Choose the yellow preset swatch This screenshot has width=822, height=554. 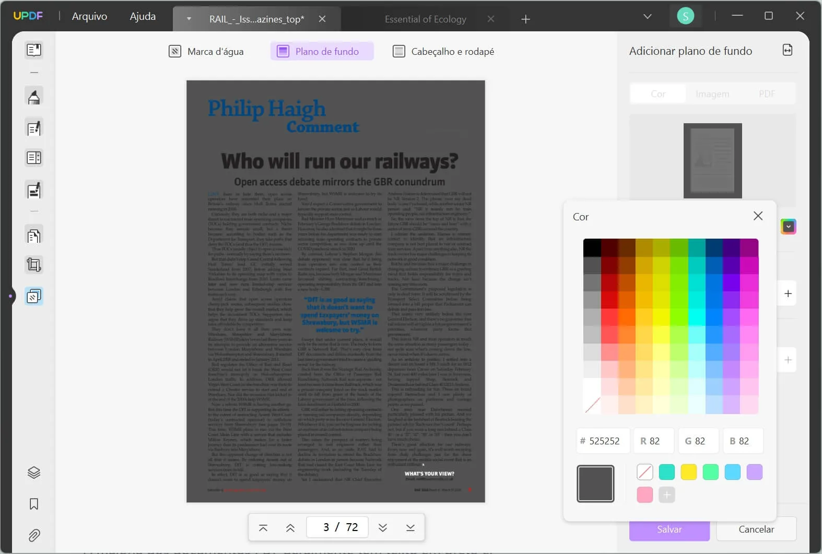689,472
